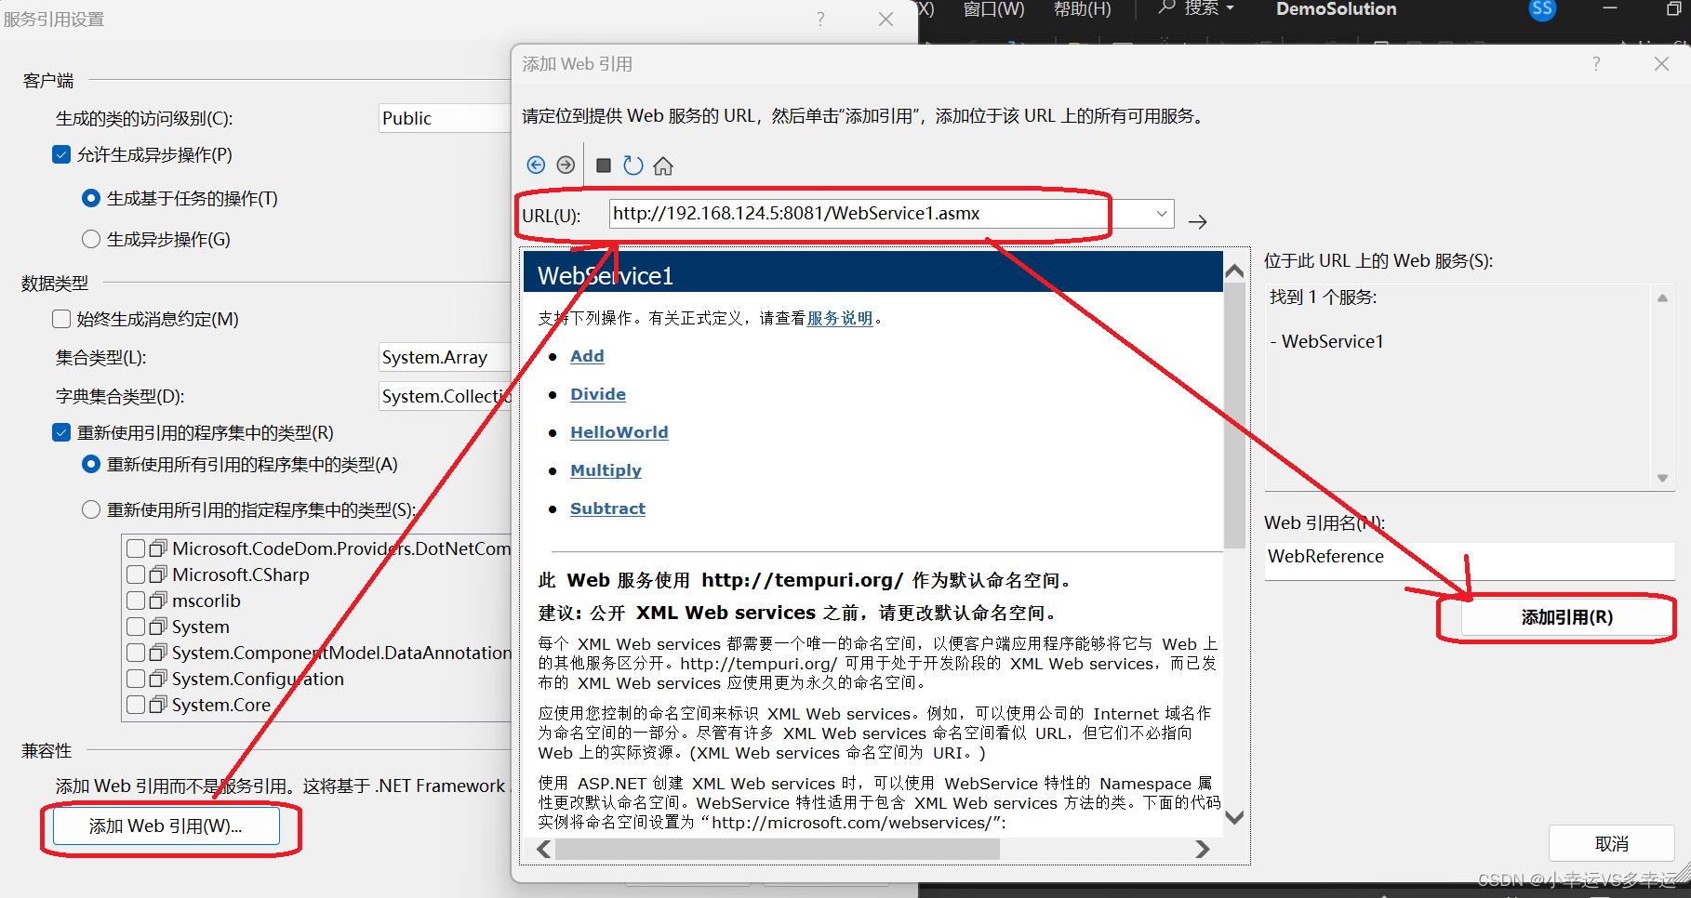Open the access level Public dropdown

tap(445, 118)
